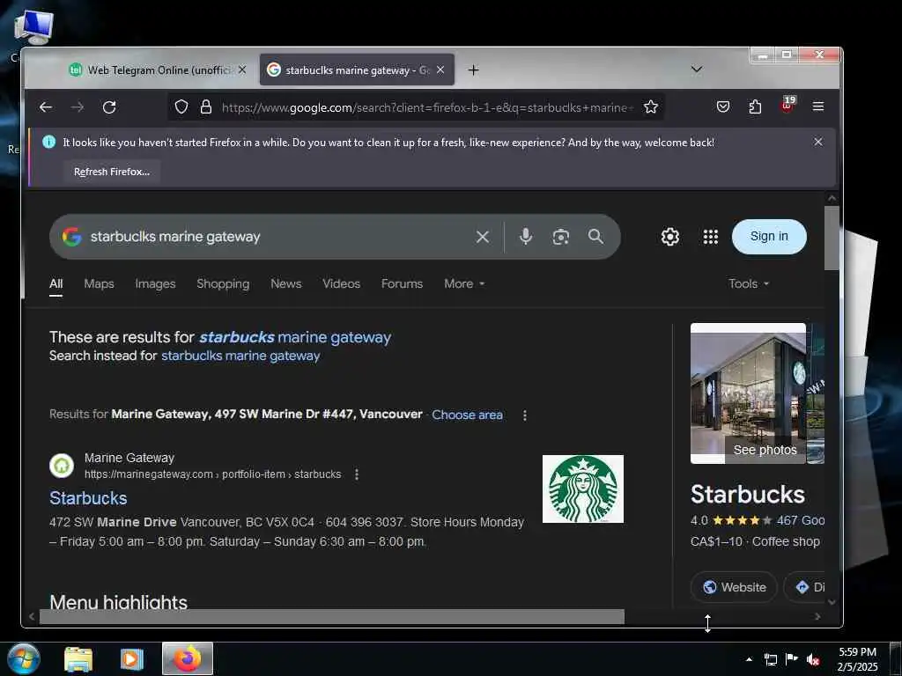Click the address bar URL

427,107
